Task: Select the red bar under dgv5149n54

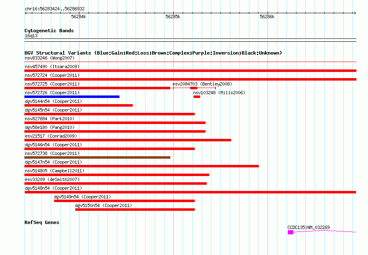Action: pyautogui.click(x=124, y=201)
